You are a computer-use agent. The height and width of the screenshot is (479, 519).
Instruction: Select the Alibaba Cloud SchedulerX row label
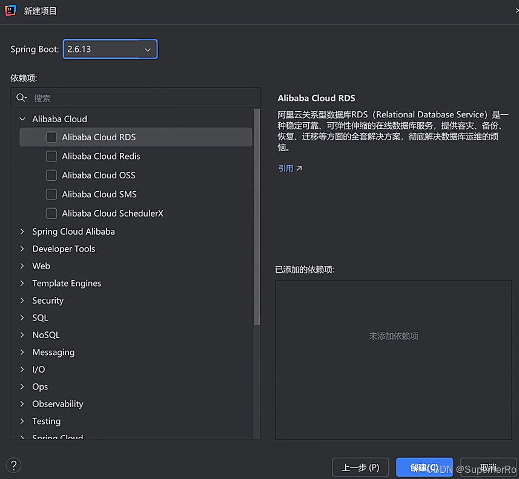coord(113,213)
